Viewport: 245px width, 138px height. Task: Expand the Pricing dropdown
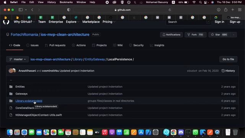click(109, 22)
